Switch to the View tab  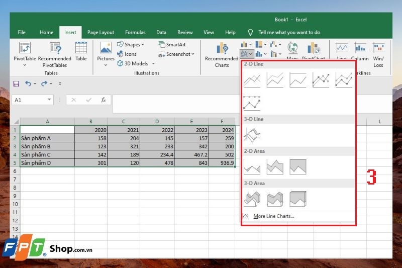click(x=209, y=32)
